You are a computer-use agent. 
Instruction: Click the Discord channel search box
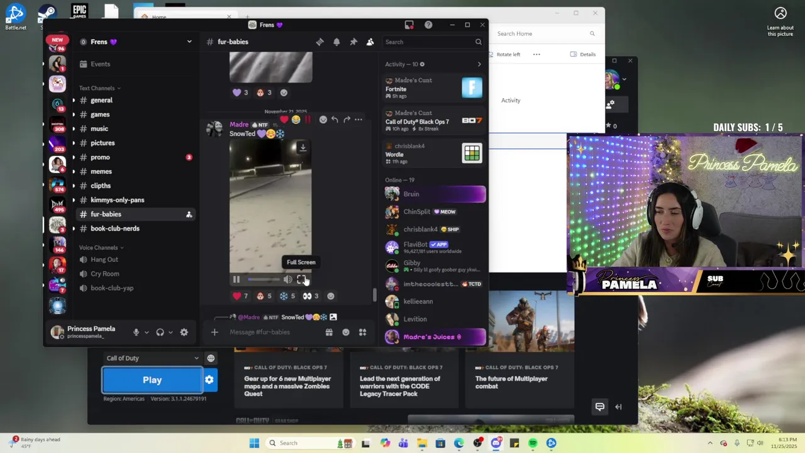[433, 42]
